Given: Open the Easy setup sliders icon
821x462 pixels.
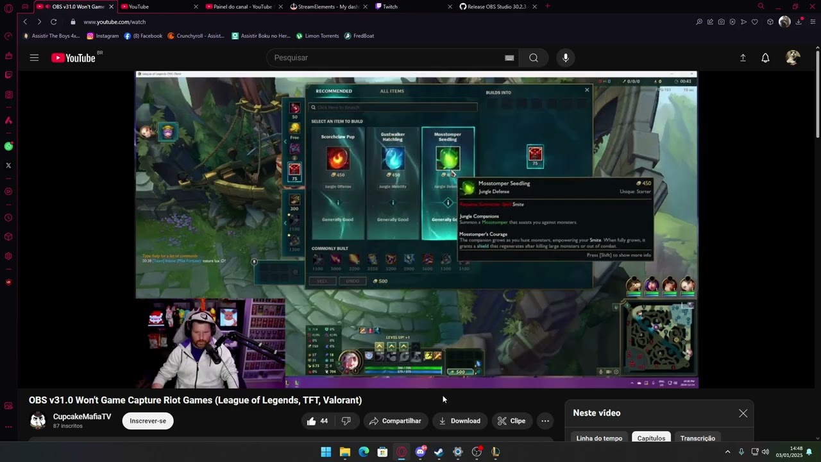Looking at the screenshot, I should pyautogui.click(x=813, y=22).
